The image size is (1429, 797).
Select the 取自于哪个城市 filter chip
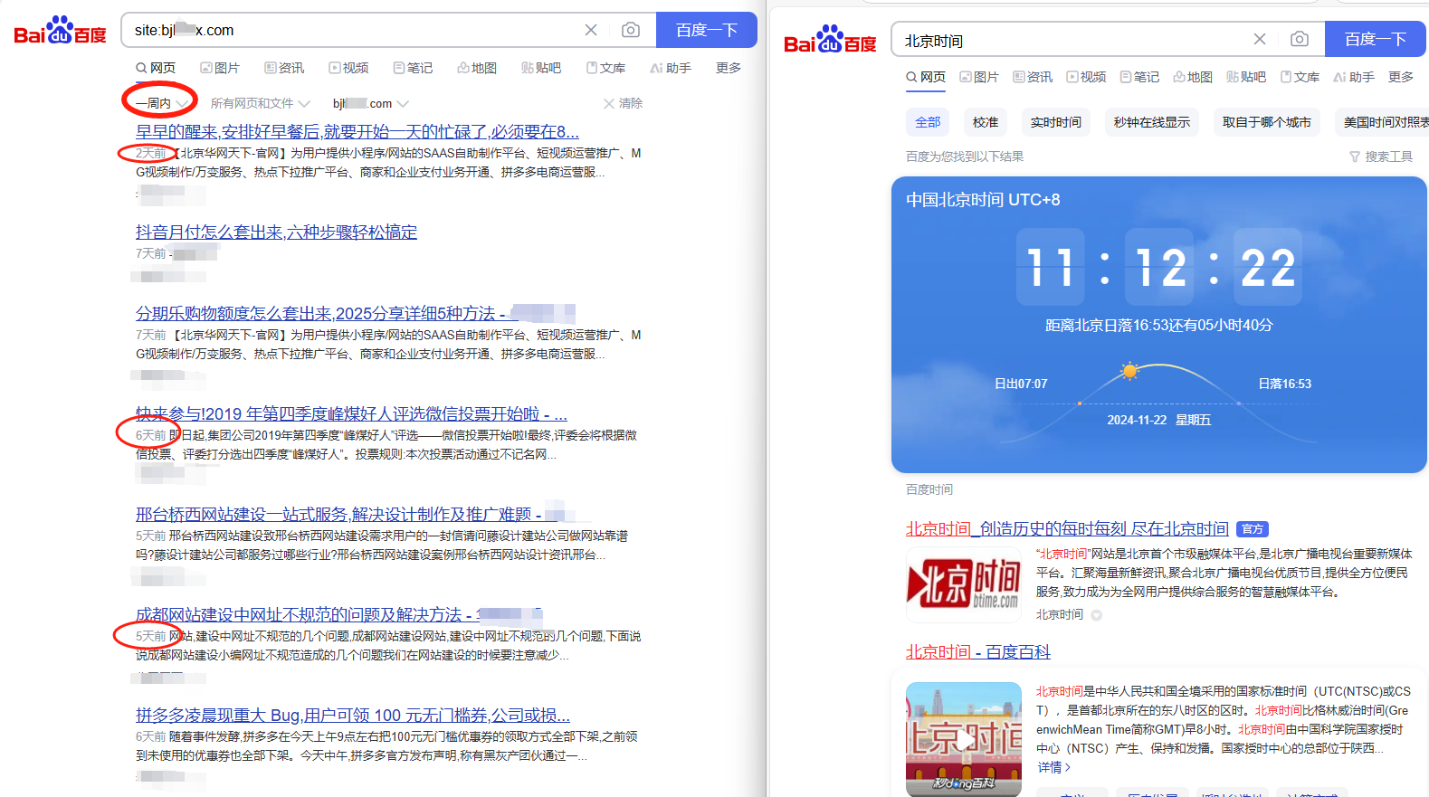pos(1267,122)
